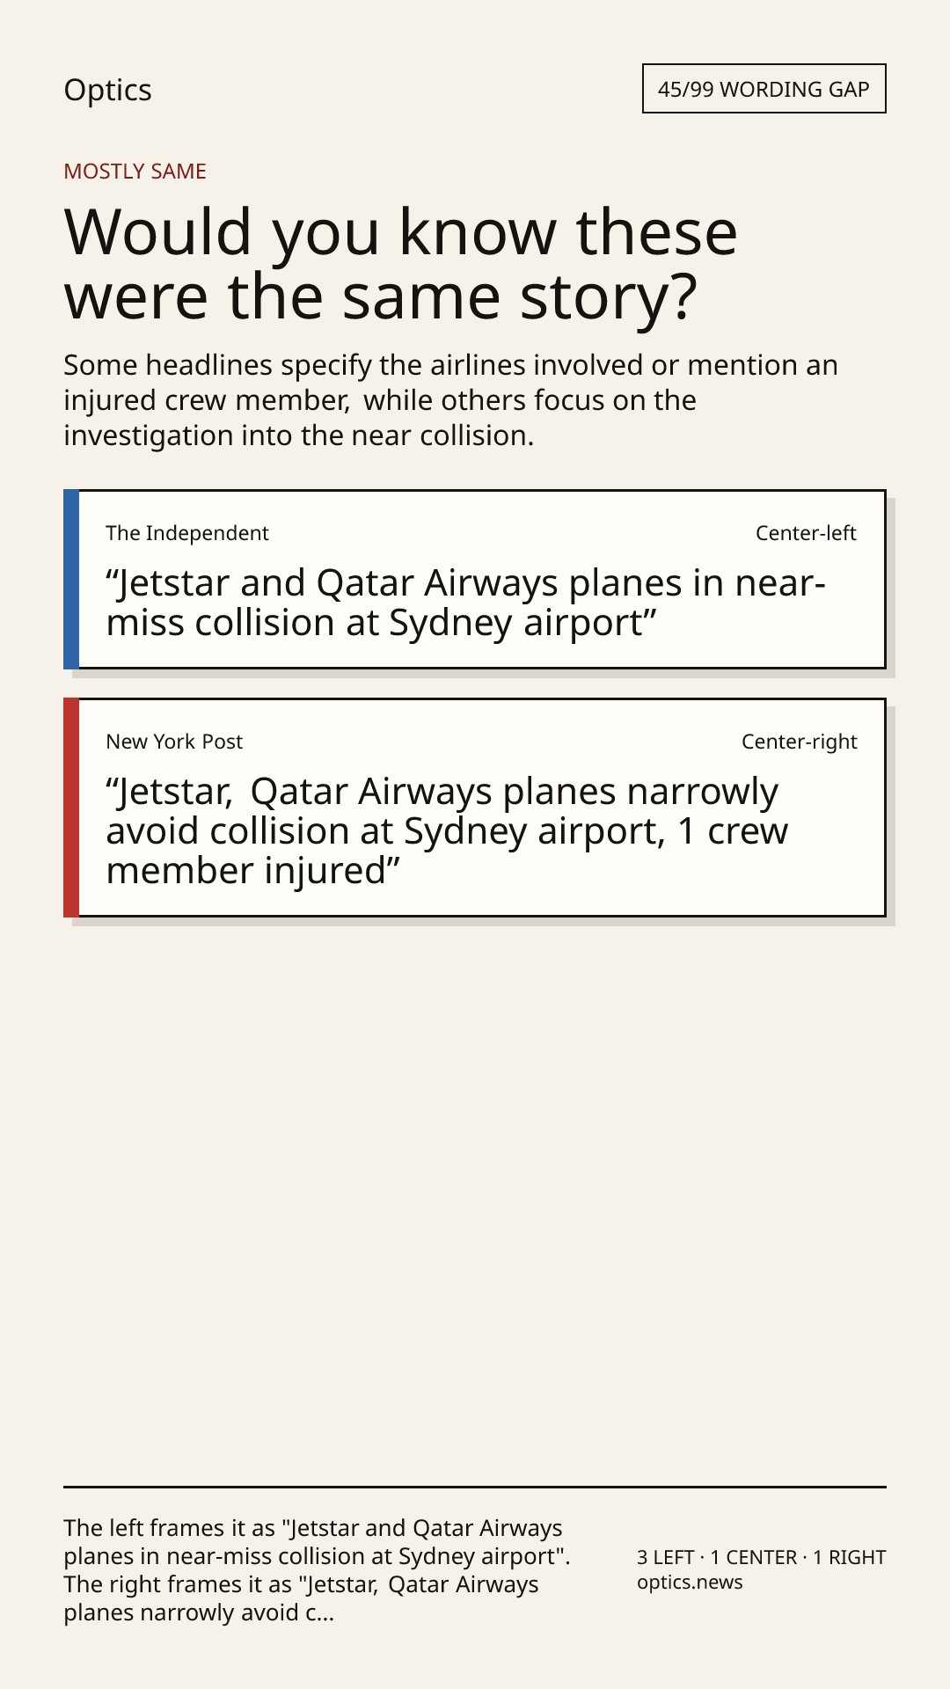Click the summary paragraph about airlines
The image size is (950, 1689).
[x=450, y=400]
